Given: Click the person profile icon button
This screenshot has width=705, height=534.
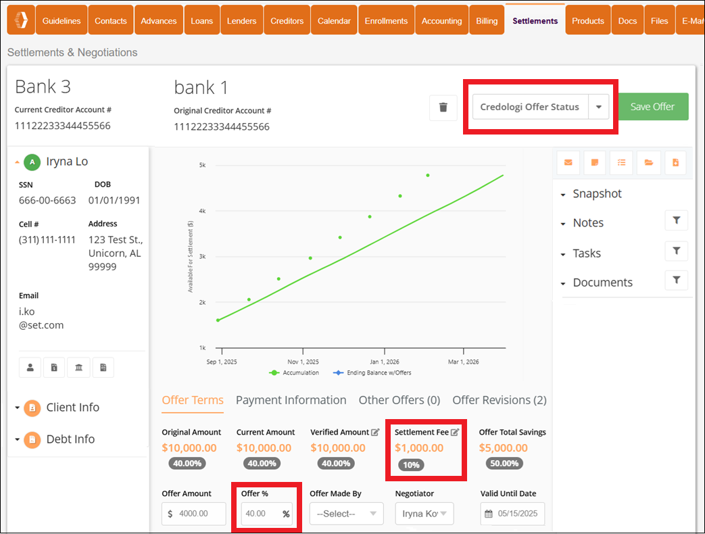Looking at the screenshot, I should [x=30, y=367].
